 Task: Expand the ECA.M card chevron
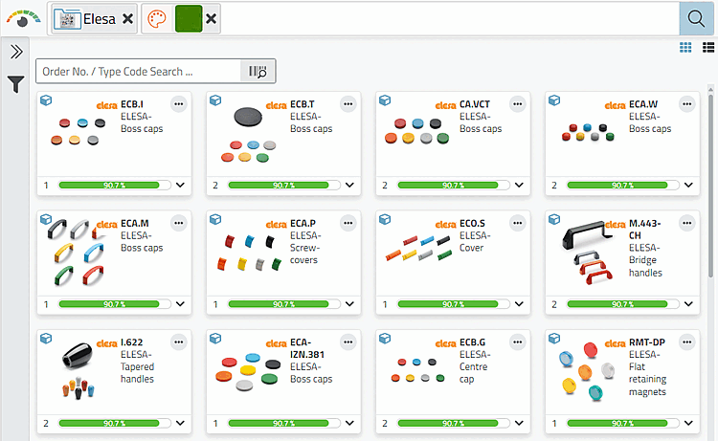180,304
